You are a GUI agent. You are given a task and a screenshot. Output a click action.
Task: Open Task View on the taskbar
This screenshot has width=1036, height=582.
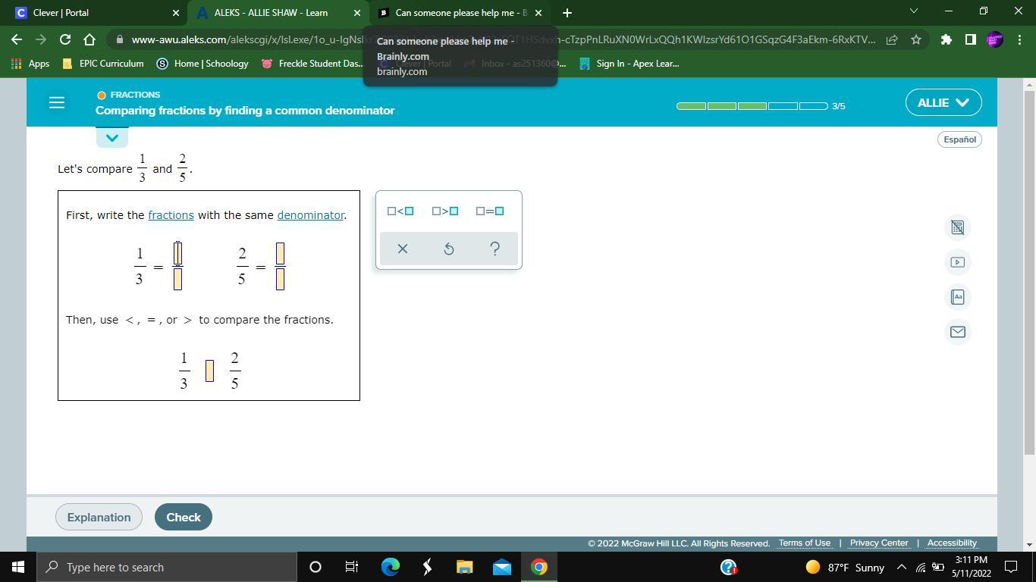coord(352,567)
